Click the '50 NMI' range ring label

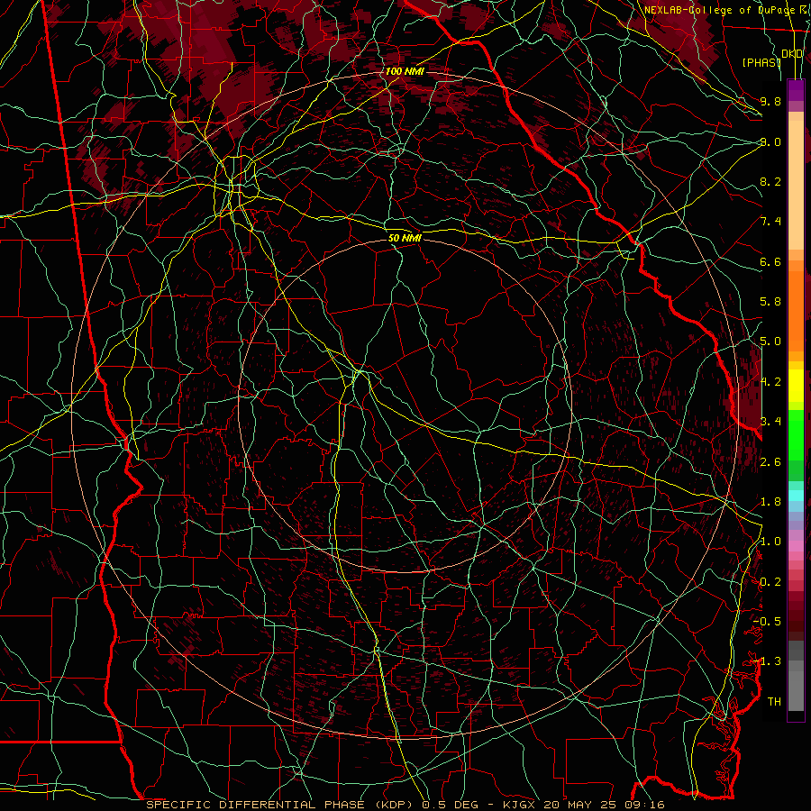pos(405,238)
